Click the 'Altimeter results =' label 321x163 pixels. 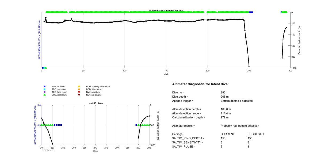(184, 126)
